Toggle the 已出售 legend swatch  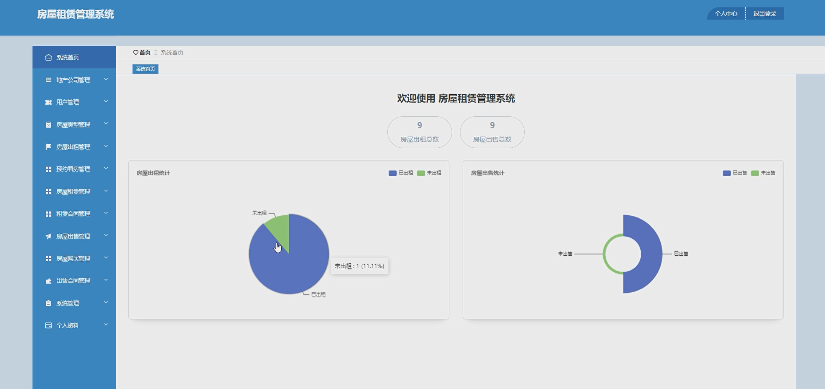(726, 173)
